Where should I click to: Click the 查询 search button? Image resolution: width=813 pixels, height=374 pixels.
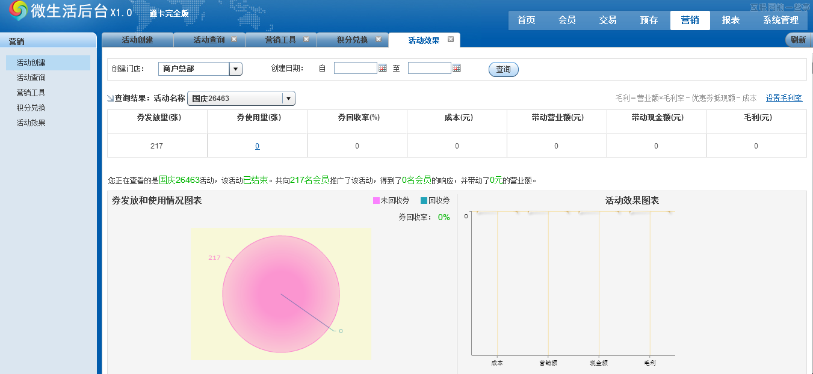click(x=503, y=69)
